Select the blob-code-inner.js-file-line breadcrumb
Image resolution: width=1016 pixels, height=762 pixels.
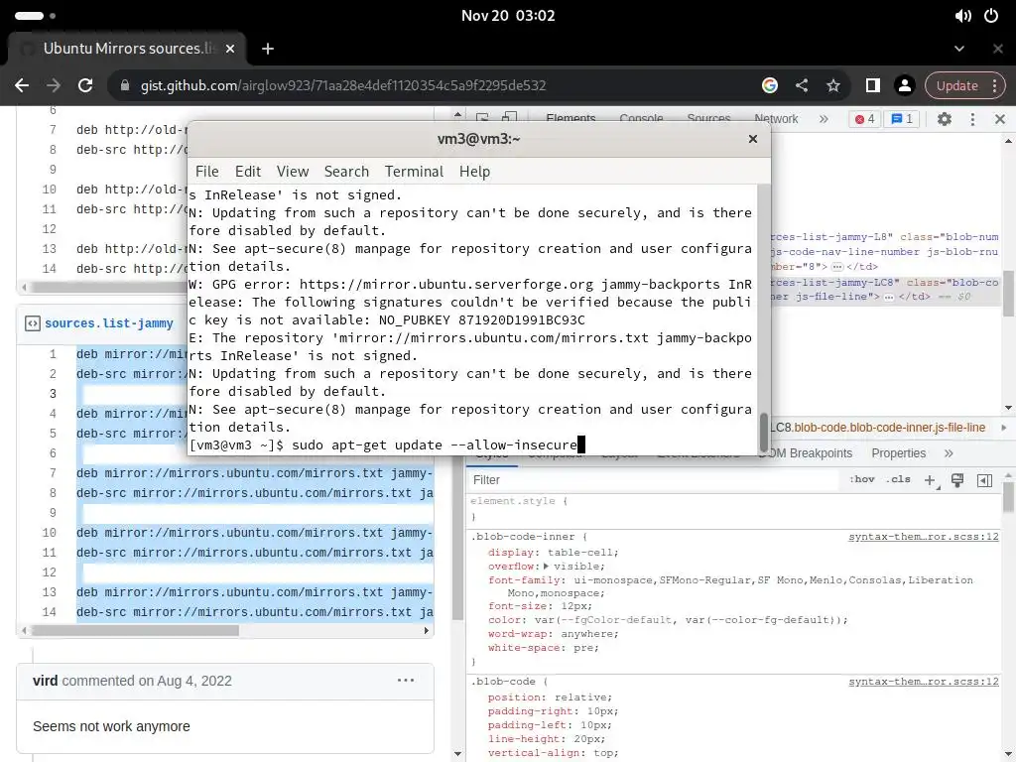(x=878, y=428)
